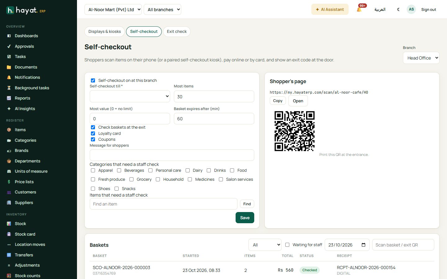Select the Self-checkout tab

coord(144,32)
